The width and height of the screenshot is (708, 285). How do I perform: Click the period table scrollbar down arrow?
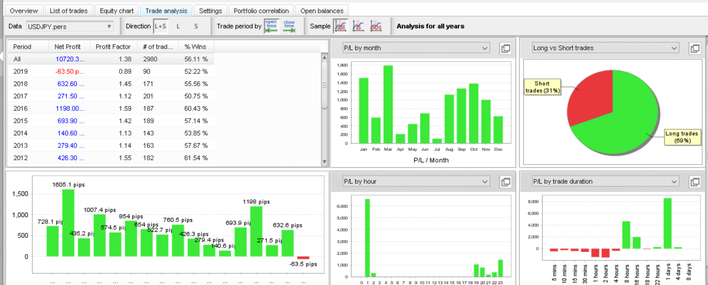point(324,162)
